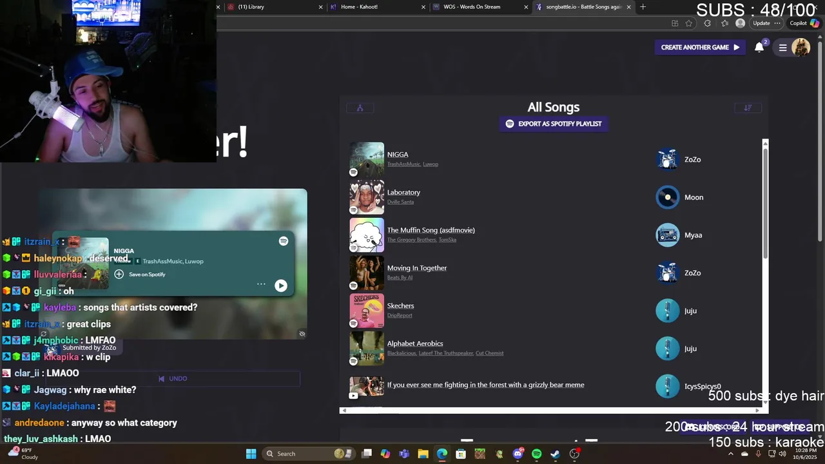Click IcysSpicys0's microphone avatar
This screenshot has height=464, width=825.
click(667, 386)
